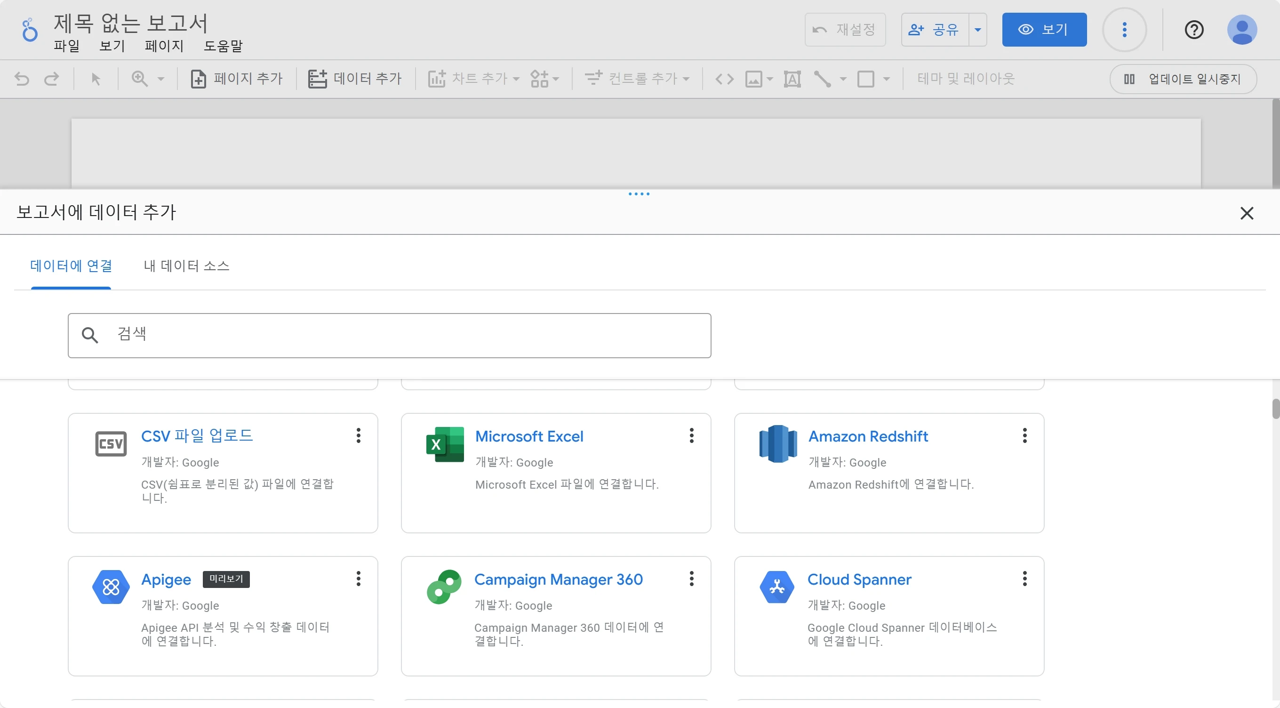Open the 도움말 menu
This screenshot has width=1280, height=708.
click(223, 46)
